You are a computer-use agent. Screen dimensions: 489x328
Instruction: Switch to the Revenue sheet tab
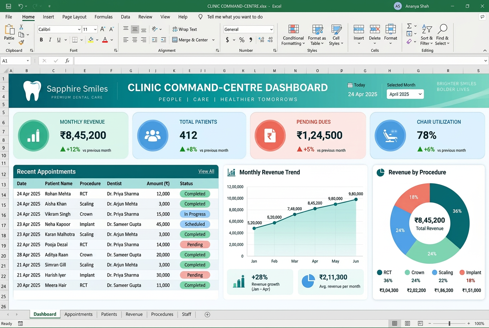(x=134, y=314)
